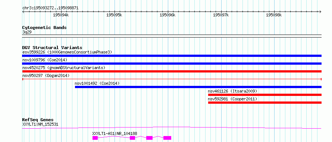The height and width of the screenshot is (142, 332).
Task: Click the Cytogenetic Bands track title
Action: click(44, 28)
